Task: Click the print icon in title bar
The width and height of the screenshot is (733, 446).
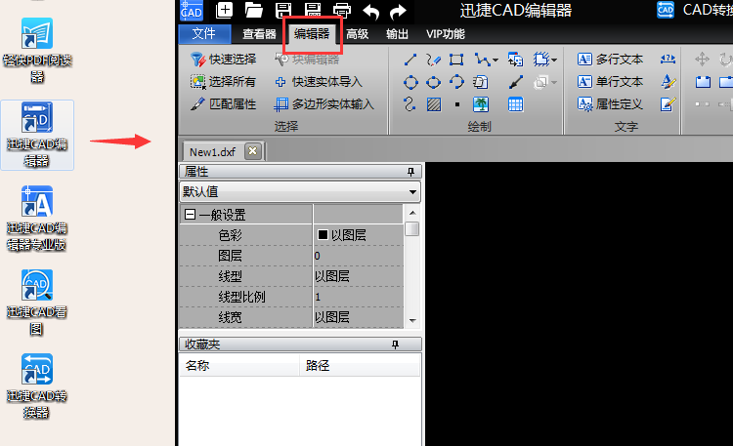Action: click(342, 11)
